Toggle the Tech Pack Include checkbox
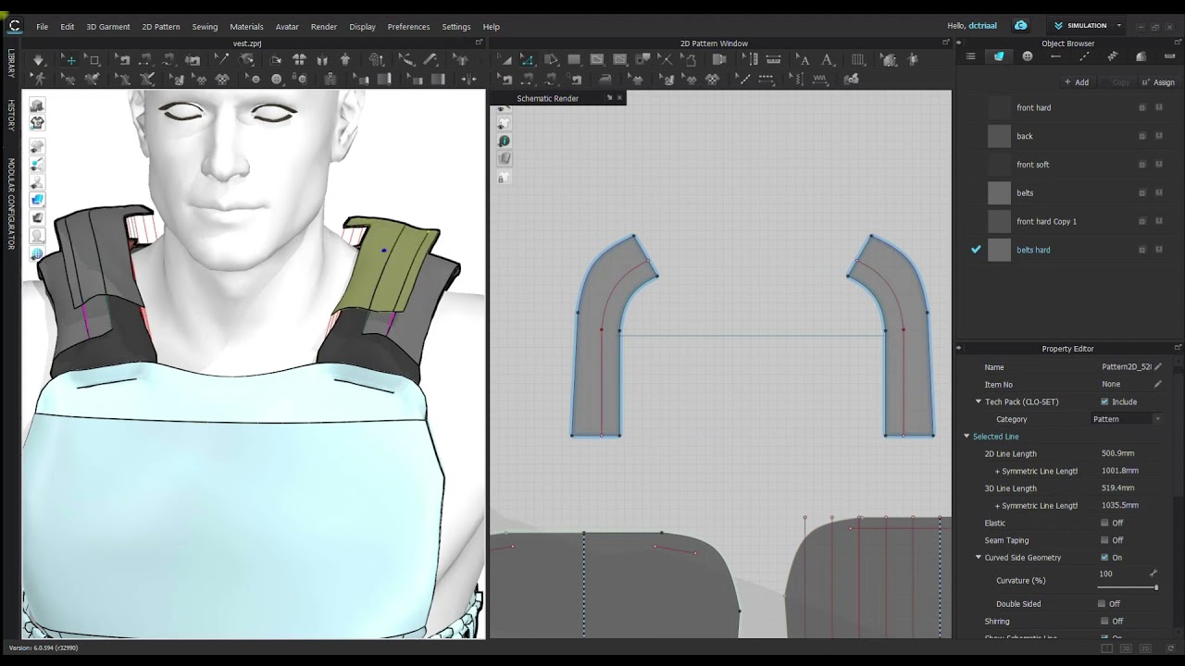 pyautogui.click(x=1104, y=401)
